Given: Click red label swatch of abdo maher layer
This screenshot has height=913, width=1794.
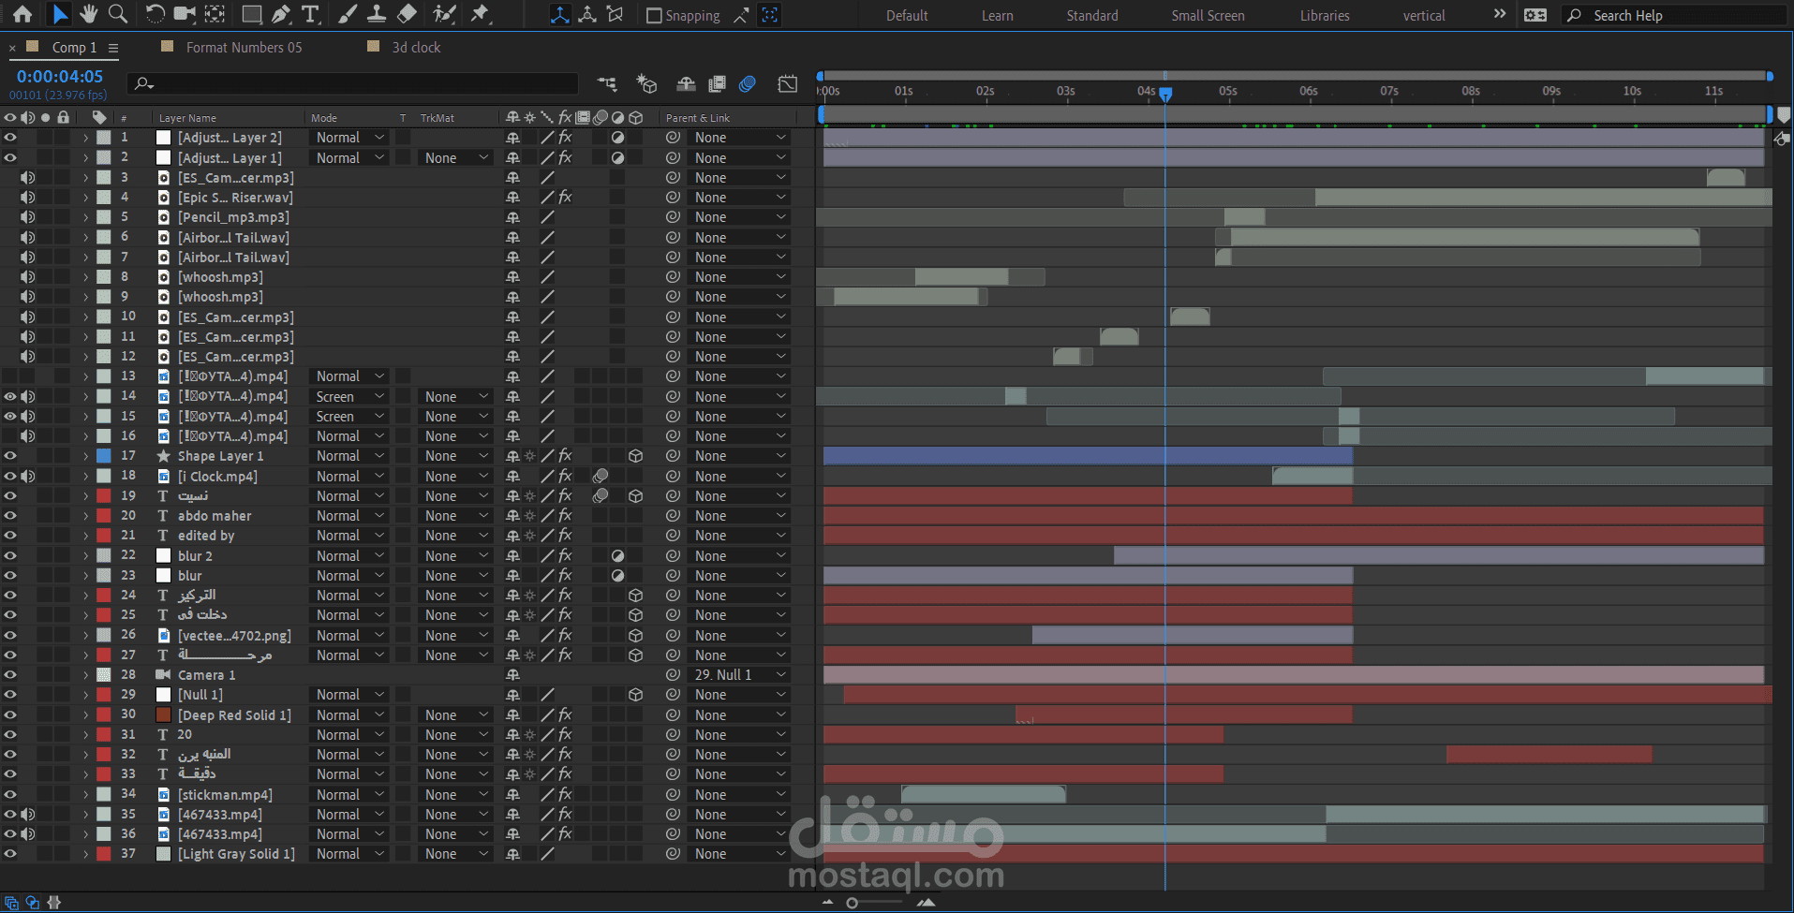Looking at the screenshot, I should point(104,516).
